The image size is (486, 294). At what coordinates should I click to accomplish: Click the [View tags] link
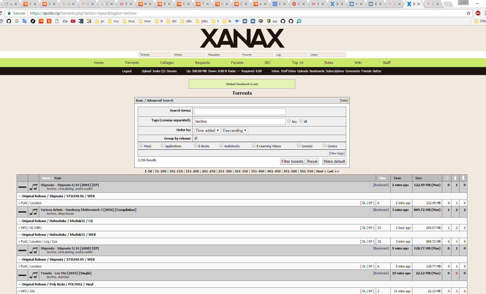(x=337, y=153)
